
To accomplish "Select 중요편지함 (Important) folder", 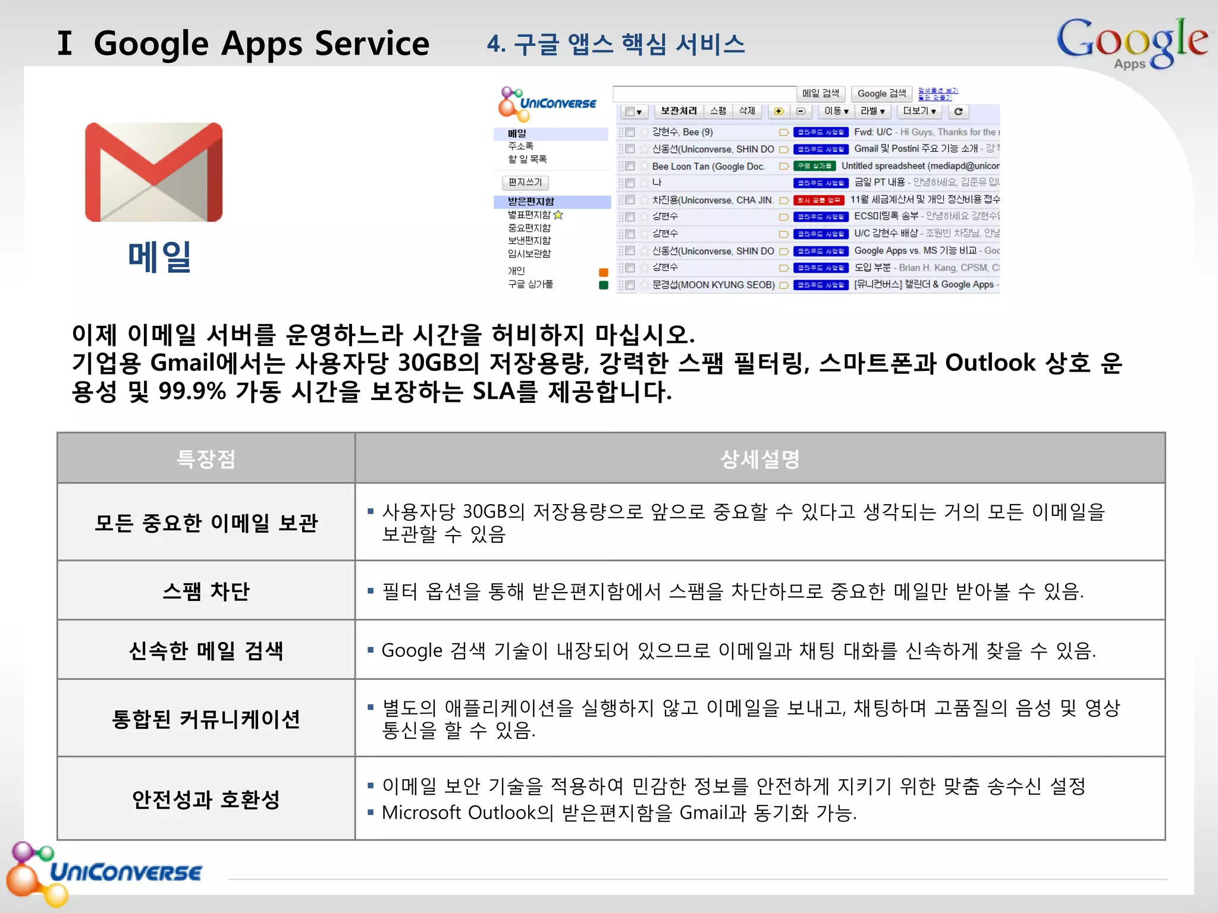I will coord(529,228).
